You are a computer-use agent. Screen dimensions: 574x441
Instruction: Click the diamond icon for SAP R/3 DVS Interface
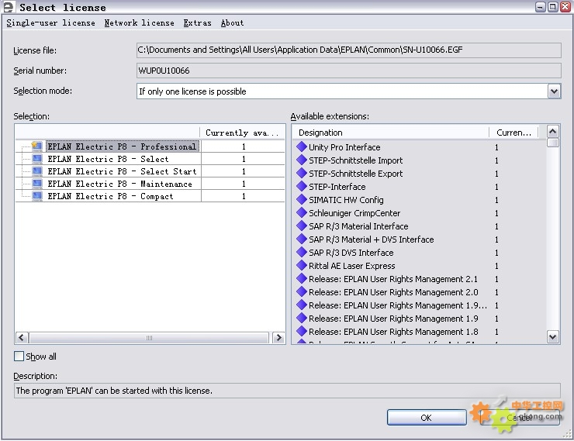click(x=301, y=252)
